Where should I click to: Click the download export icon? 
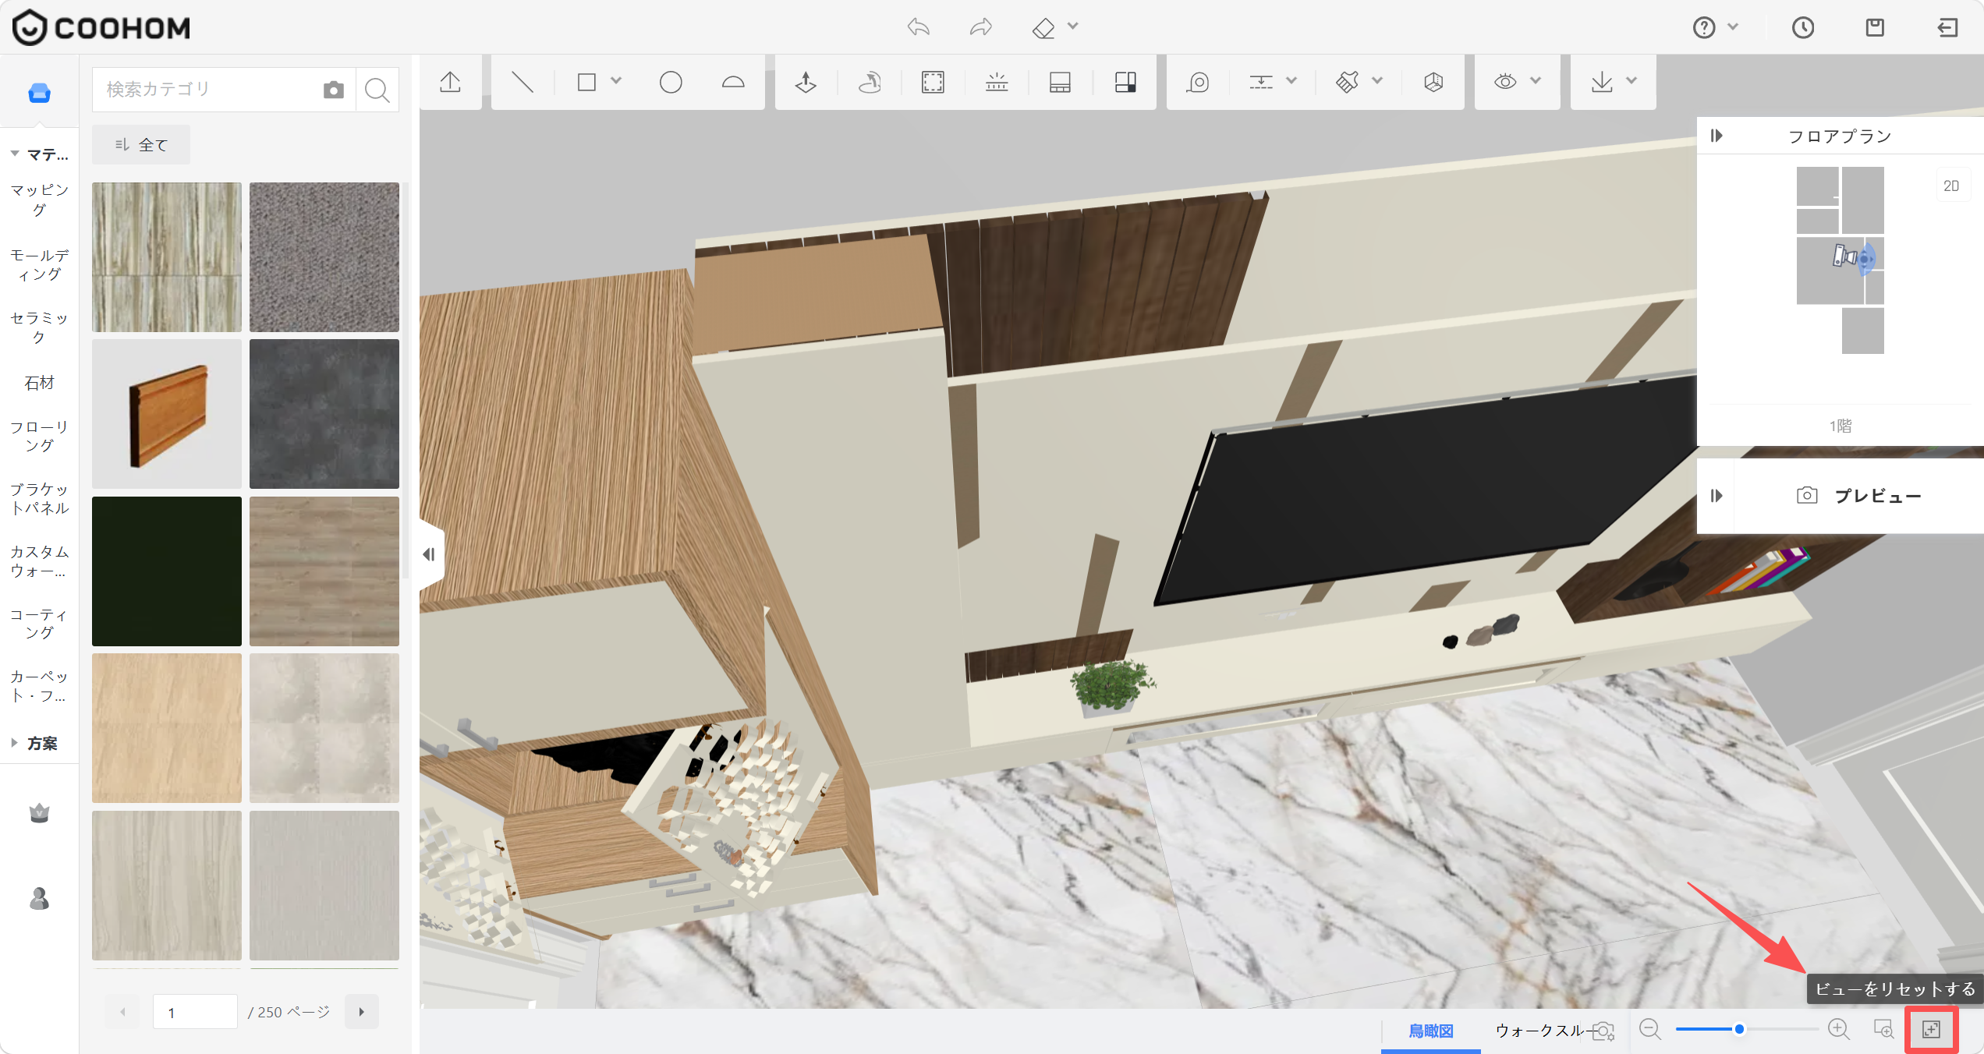(x=1601, y=82)
